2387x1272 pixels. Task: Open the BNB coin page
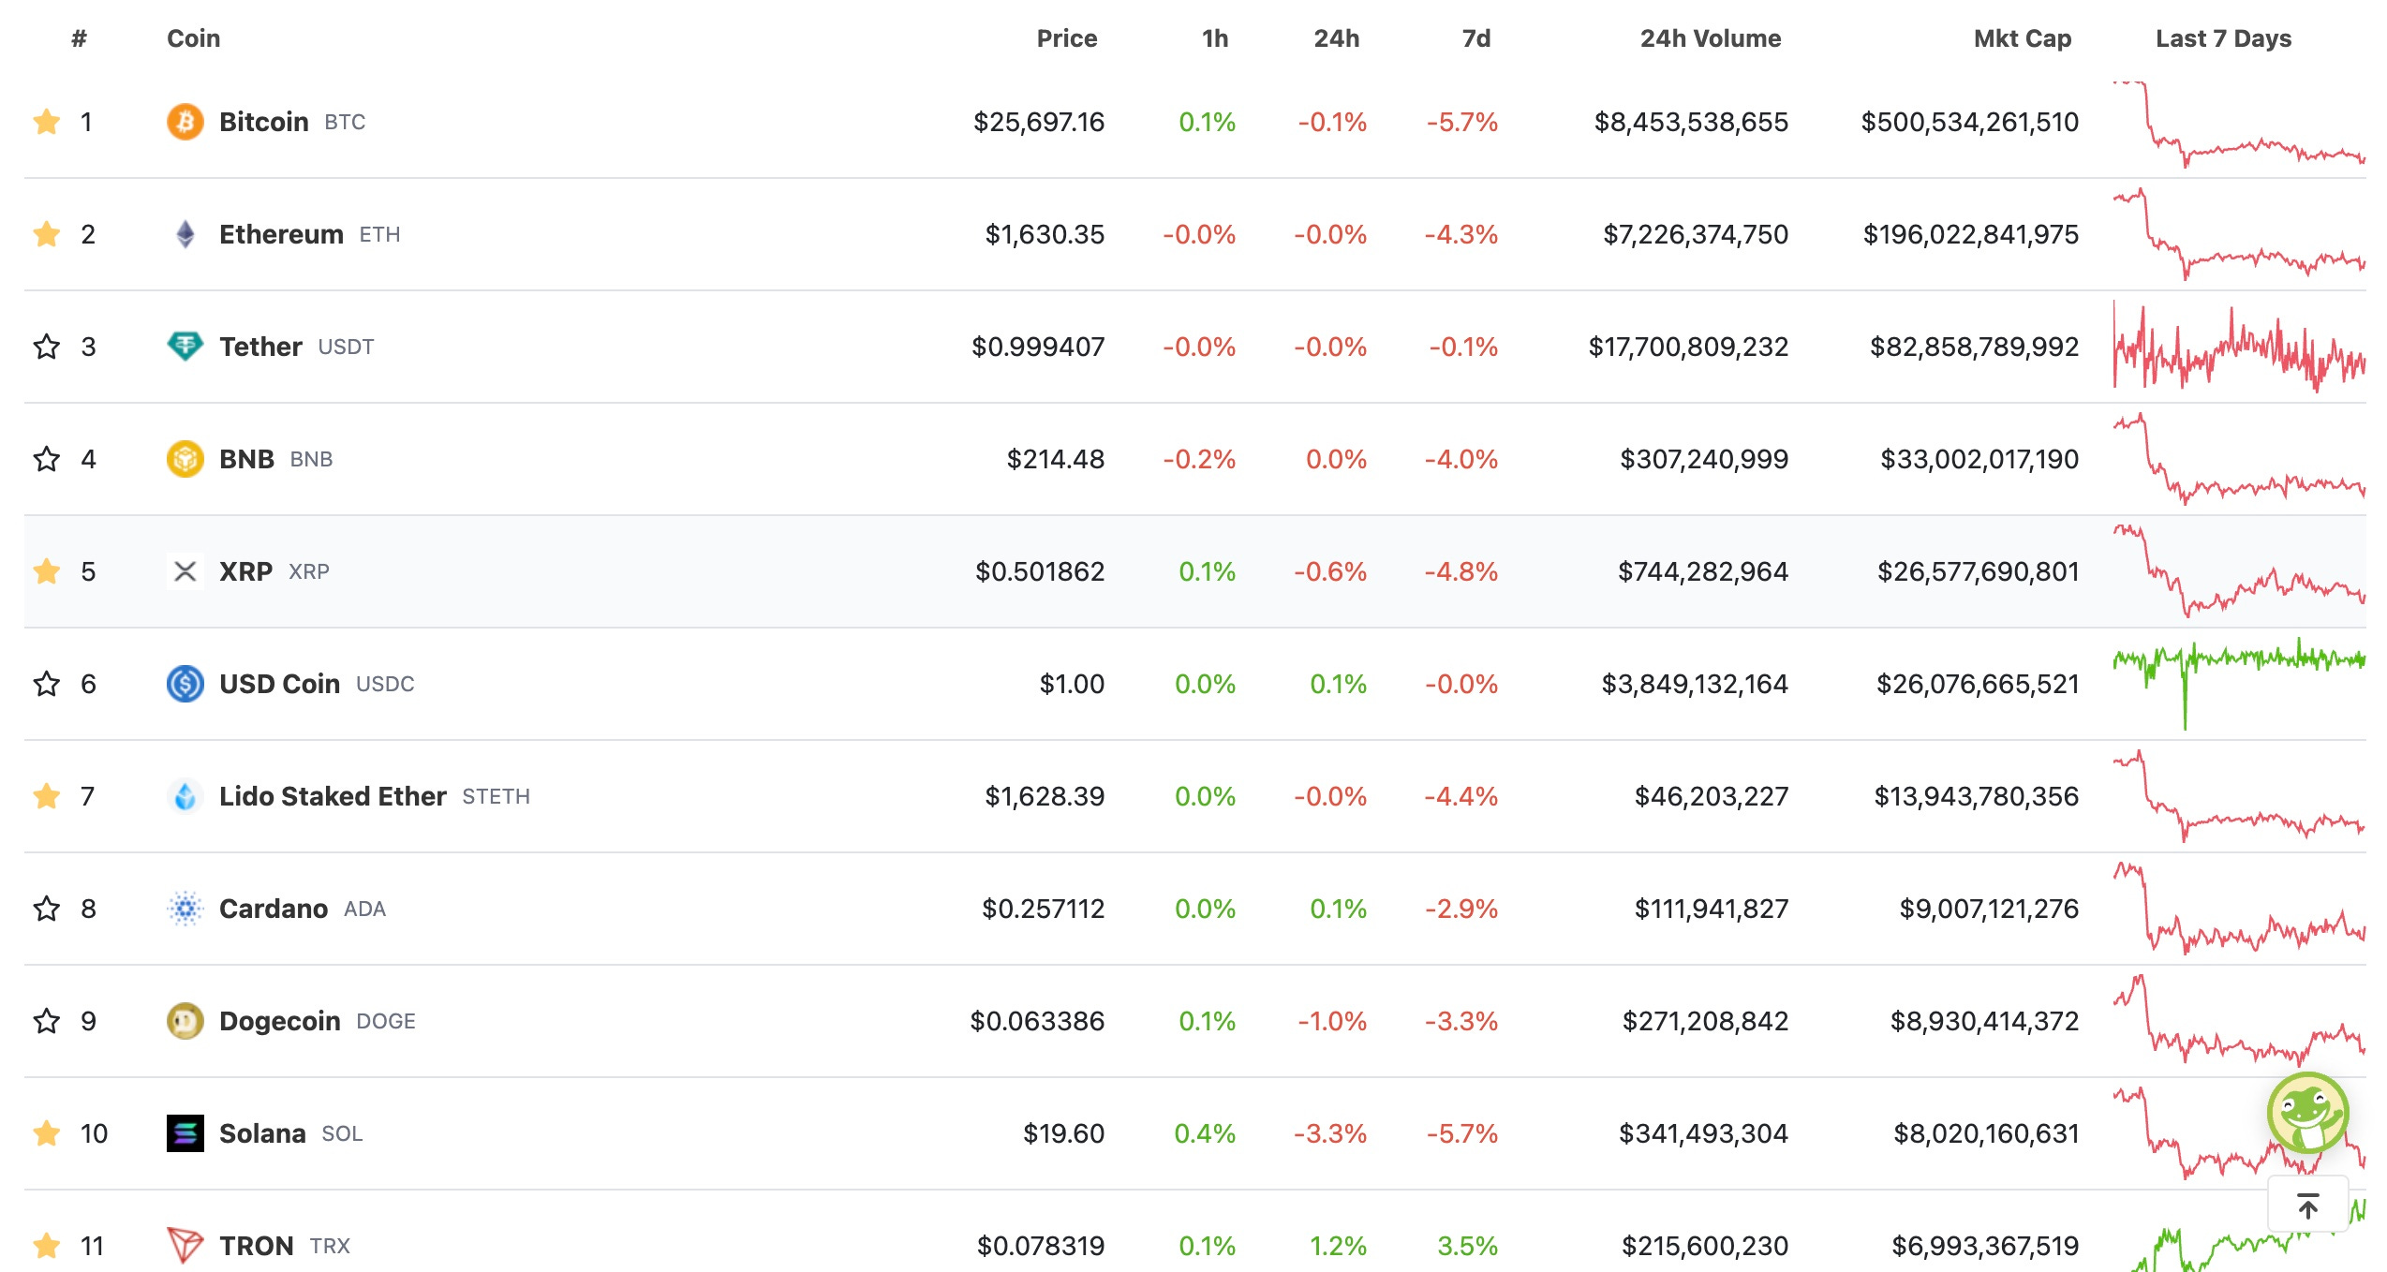click(x=246, y=459)
